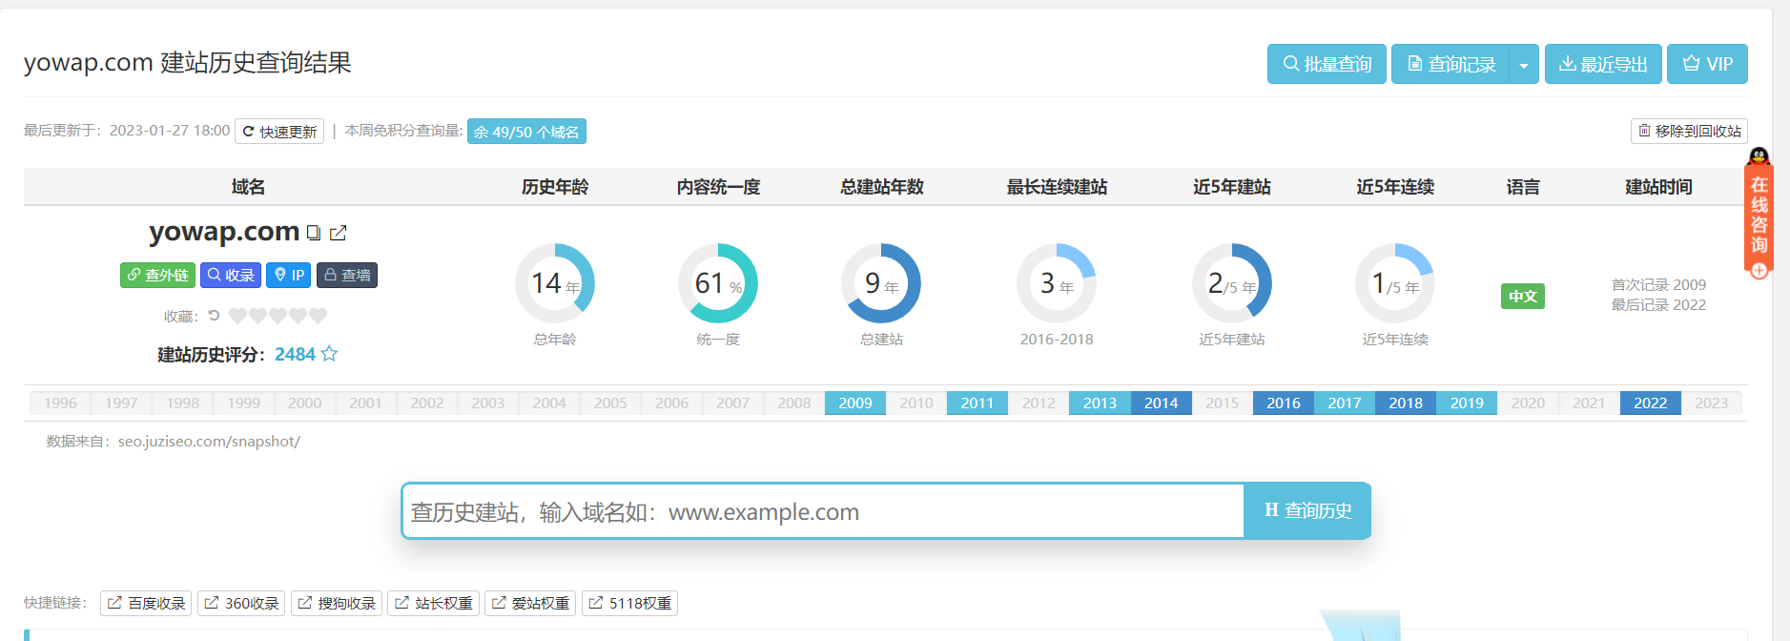Select year 2016 in timeline
The height and width of the screenshot is (641, 1790).
[x=1284, y=403]
